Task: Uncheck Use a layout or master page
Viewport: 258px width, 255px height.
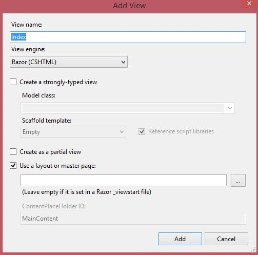Action: click(x=13, y=166)
